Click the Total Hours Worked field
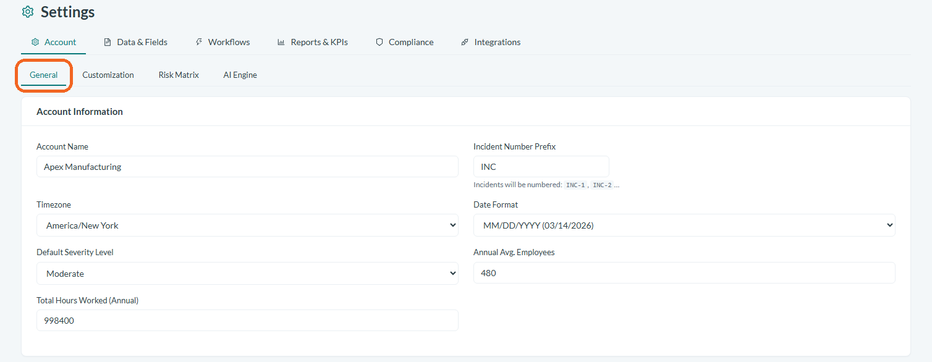This screenshot has height=362, width=932. (x=247, y=321)
